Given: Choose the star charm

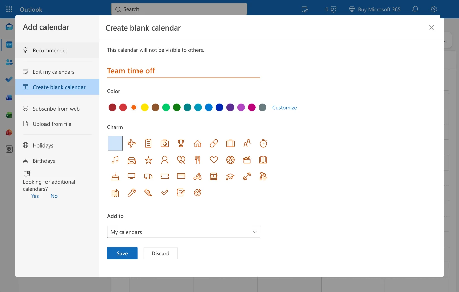Looking at the screenshot, I should tap(148, 160).
